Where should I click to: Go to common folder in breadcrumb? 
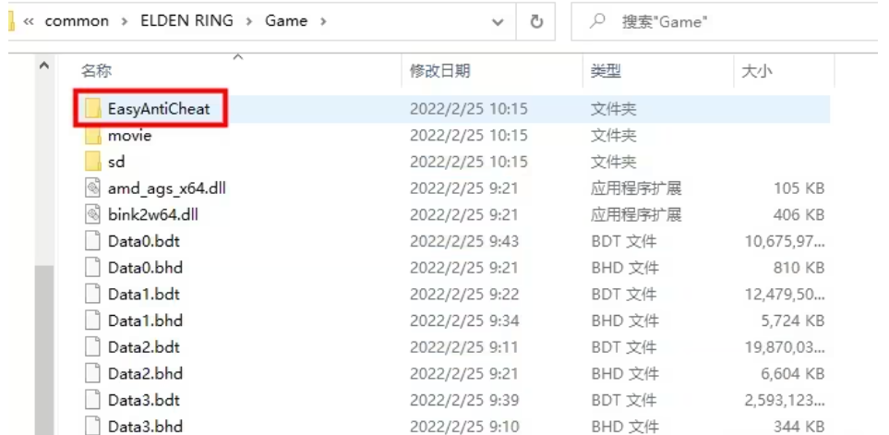(77, 21)
